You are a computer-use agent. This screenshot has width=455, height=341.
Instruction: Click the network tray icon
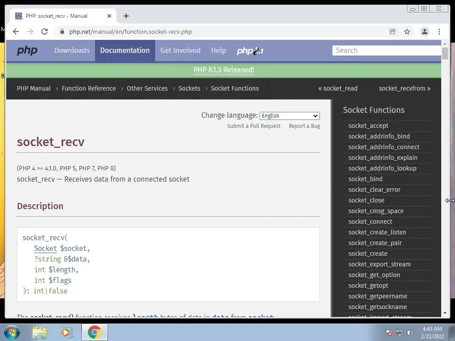[x=399, y=333]
